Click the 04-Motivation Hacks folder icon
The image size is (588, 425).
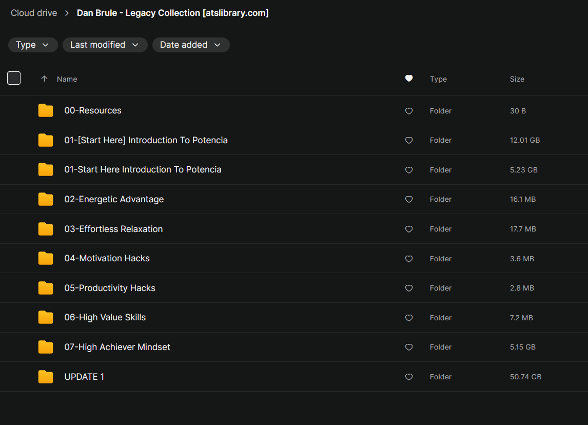coord(46,258)
